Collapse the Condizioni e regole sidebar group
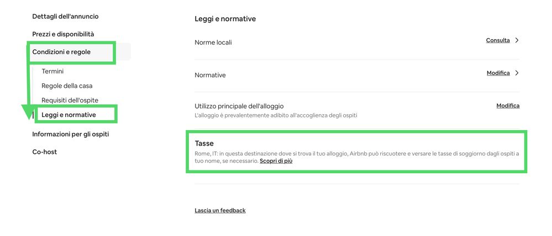552x236 pixels. pyautogui.click(x=61, y=52)
